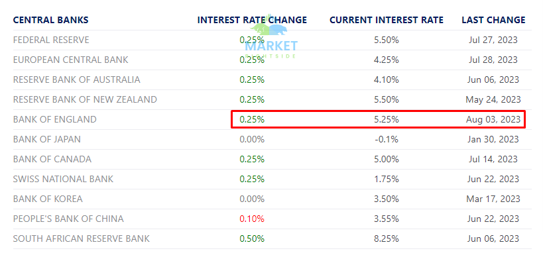
Task: Click the CURRENT INTEREST RATE column header
Action: [387, 20]
